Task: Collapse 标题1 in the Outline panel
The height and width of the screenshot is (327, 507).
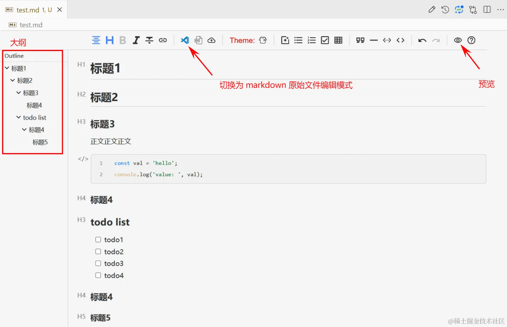Action: (x=6, y=68)
